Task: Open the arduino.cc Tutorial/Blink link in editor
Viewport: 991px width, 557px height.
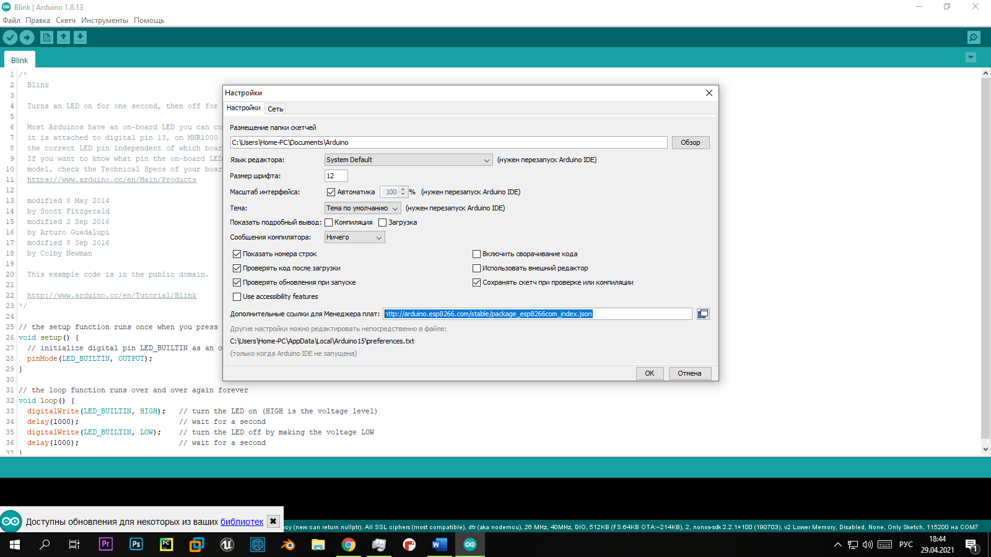Action: [111, 295]
